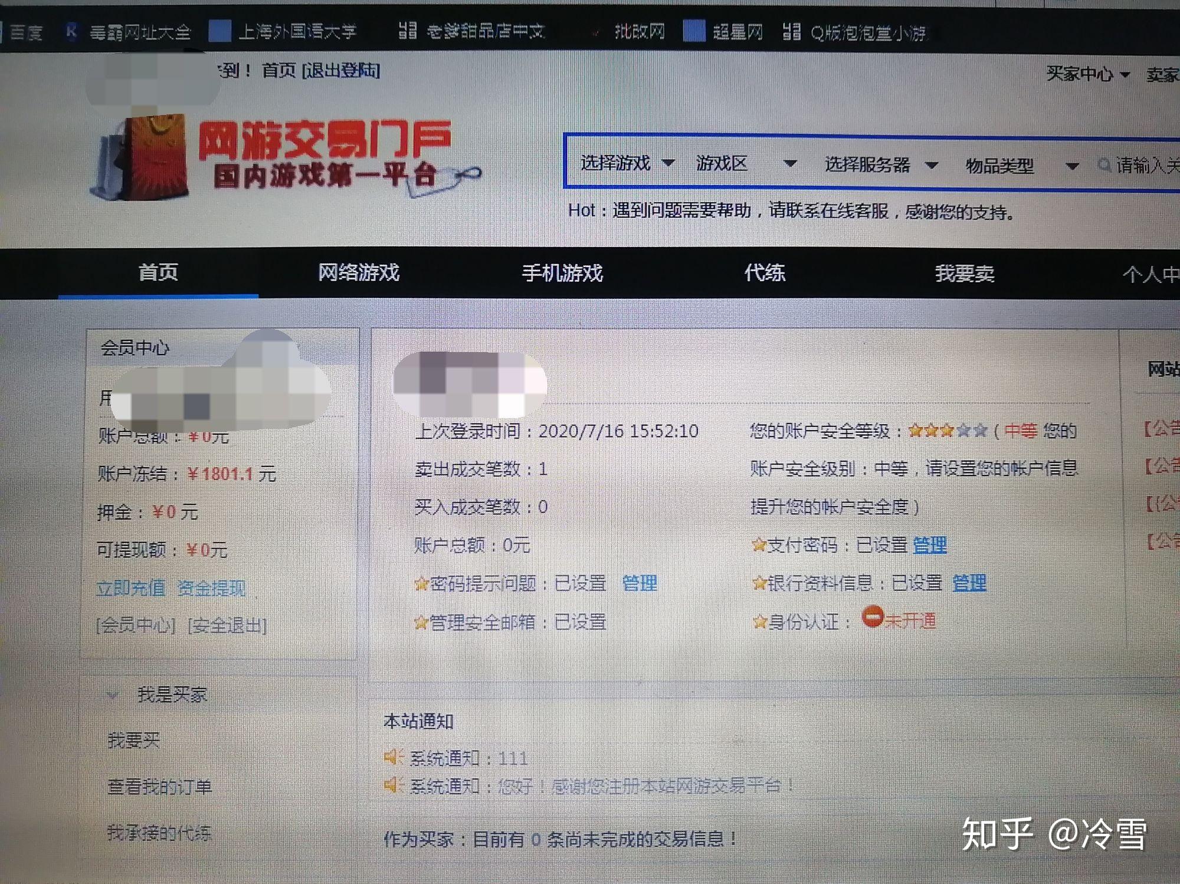Click the red 未开通 status icon

pos(872,617)
